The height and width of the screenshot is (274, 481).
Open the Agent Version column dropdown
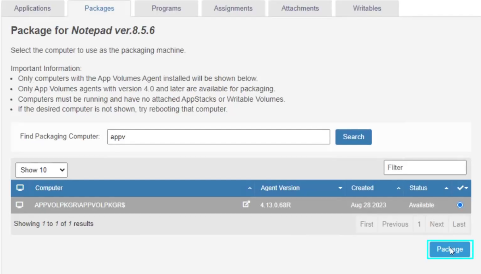coord(340,188)
